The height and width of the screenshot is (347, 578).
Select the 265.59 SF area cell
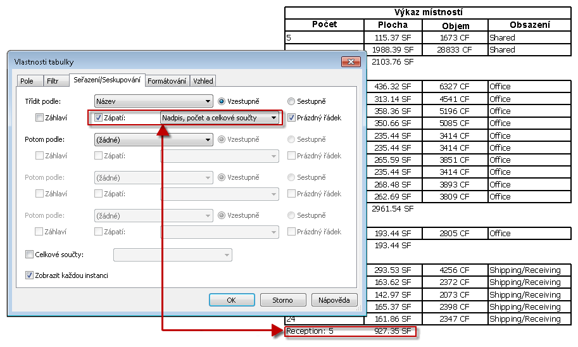click(x=393, y=160)
